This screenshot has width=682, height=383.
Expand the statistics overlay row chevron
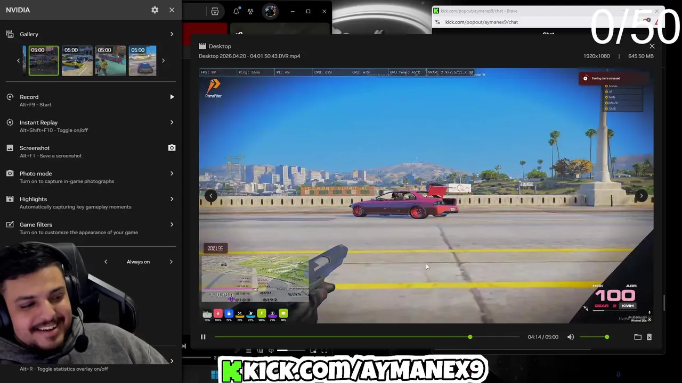(172, 361)
